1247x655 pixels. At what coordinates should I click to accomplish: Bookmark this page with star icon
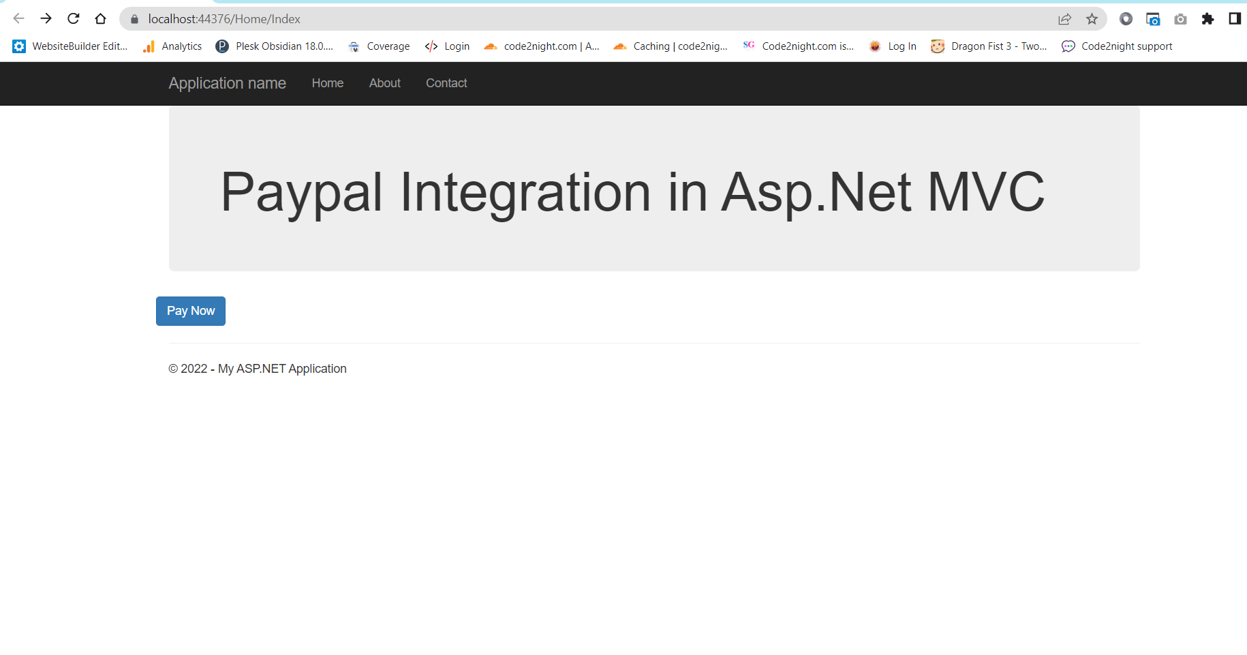(1092, 19)
